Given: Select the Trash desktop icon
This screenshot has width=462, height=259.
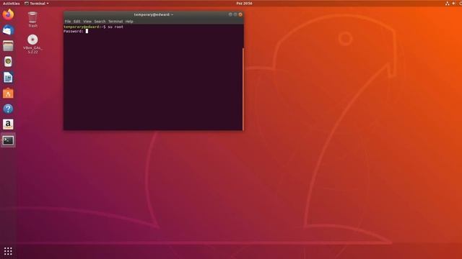Looking at the screenshot, I should (32, 19).
